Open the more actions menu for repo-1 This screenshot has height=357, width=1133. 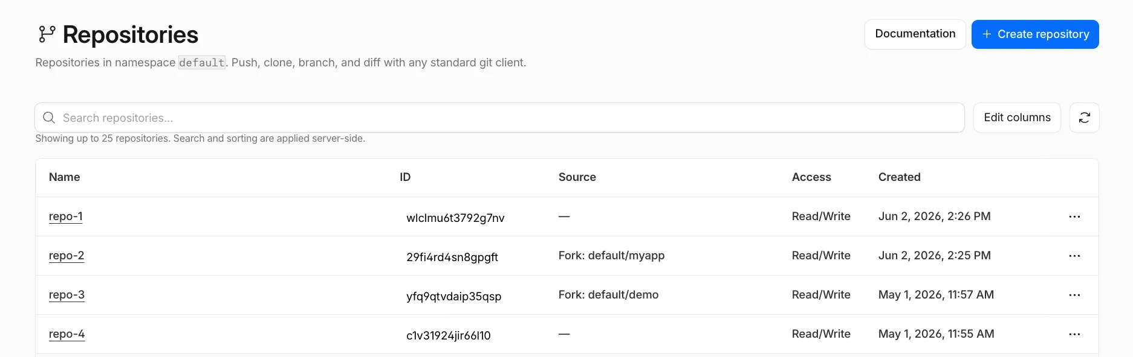click(x=1074, y=216)
